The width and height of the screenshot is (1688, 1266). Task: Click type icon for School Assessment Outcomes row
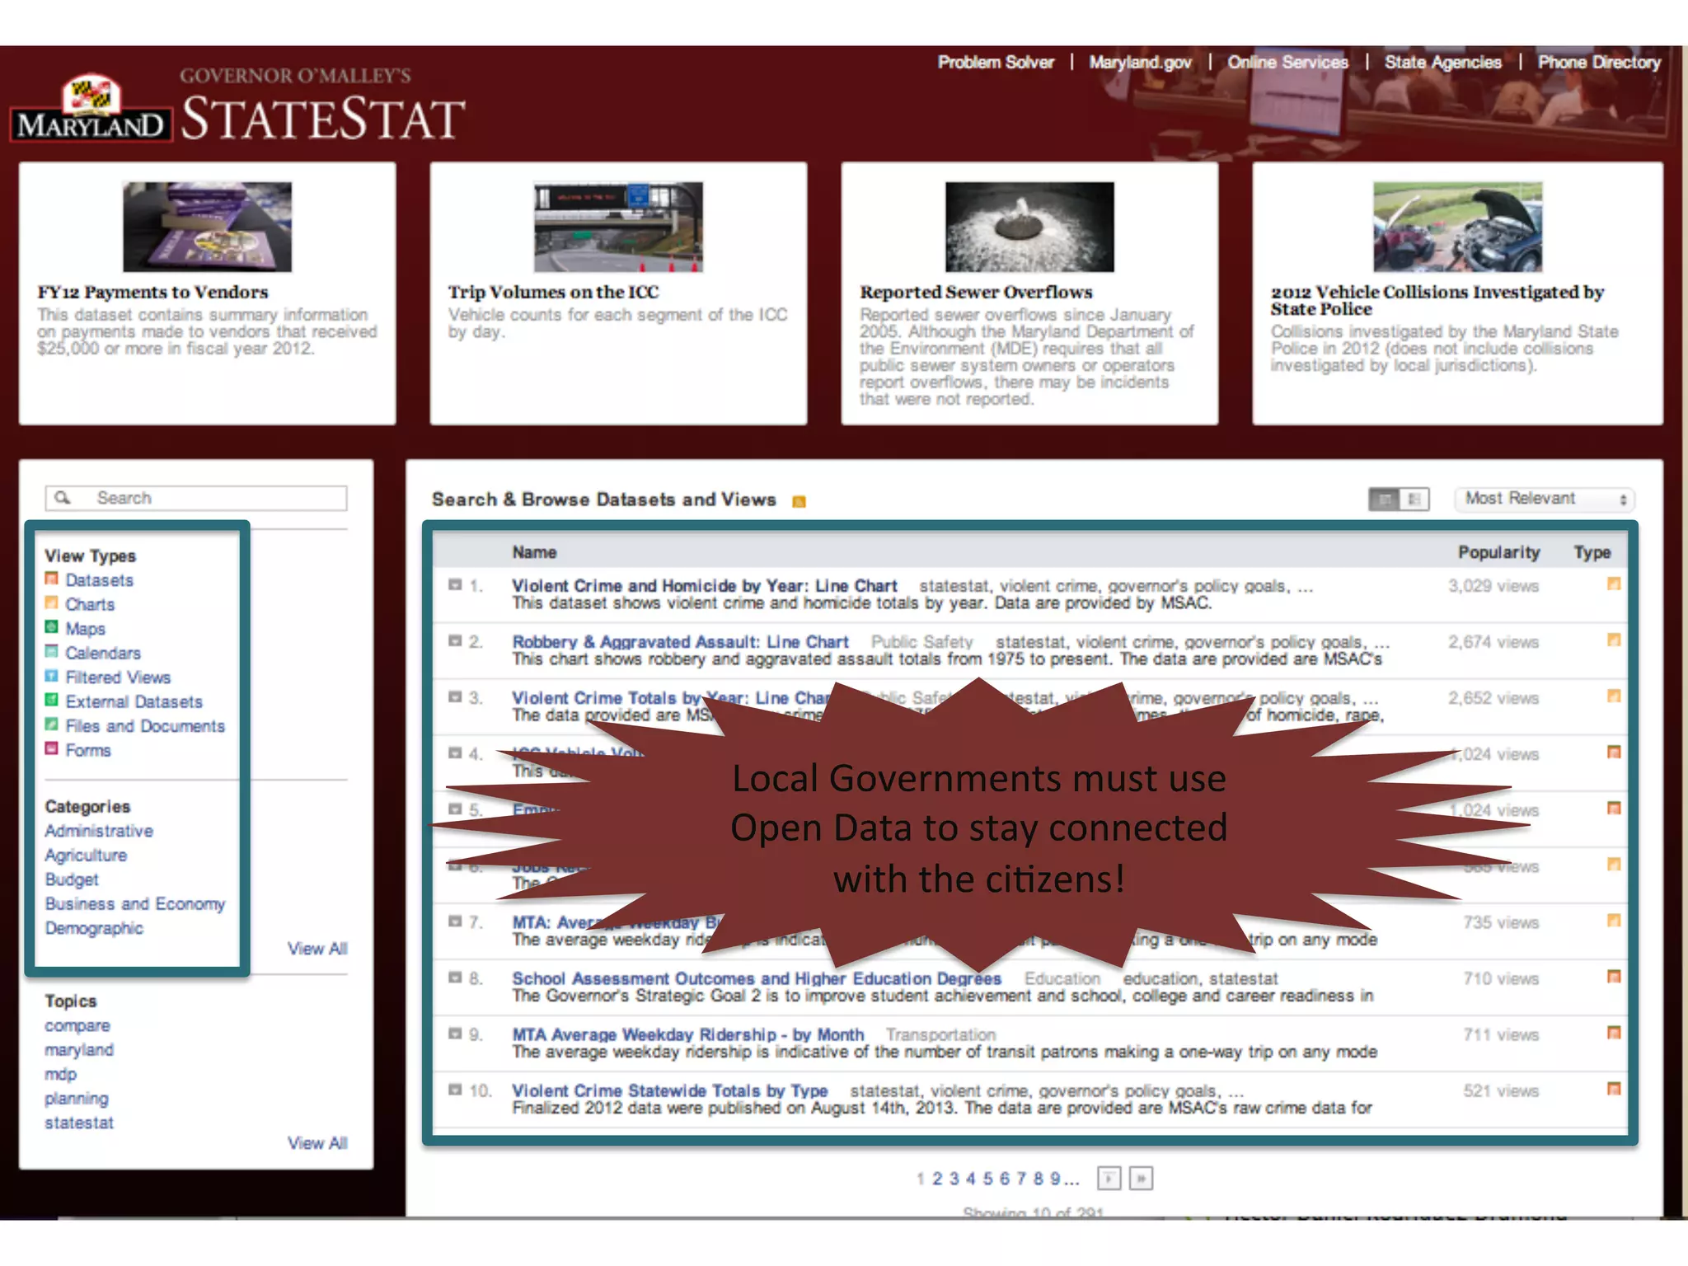(1614, 977)
